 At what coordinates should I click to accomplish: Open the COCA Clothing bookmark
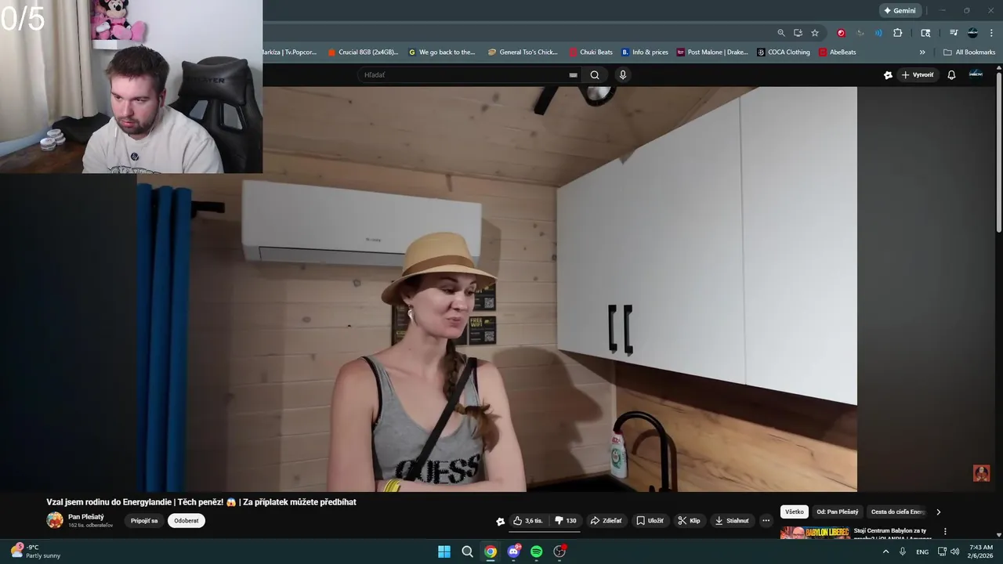point(784,52)
